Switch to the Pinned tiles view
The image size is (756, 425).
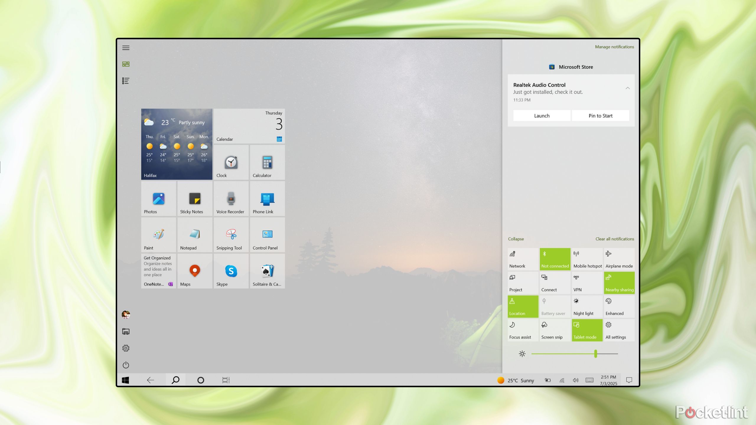point(126,64)
